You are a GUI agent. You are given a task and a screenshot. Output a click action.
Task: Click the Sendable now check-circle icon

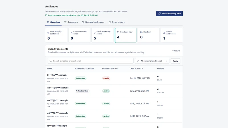coord(118,32)
